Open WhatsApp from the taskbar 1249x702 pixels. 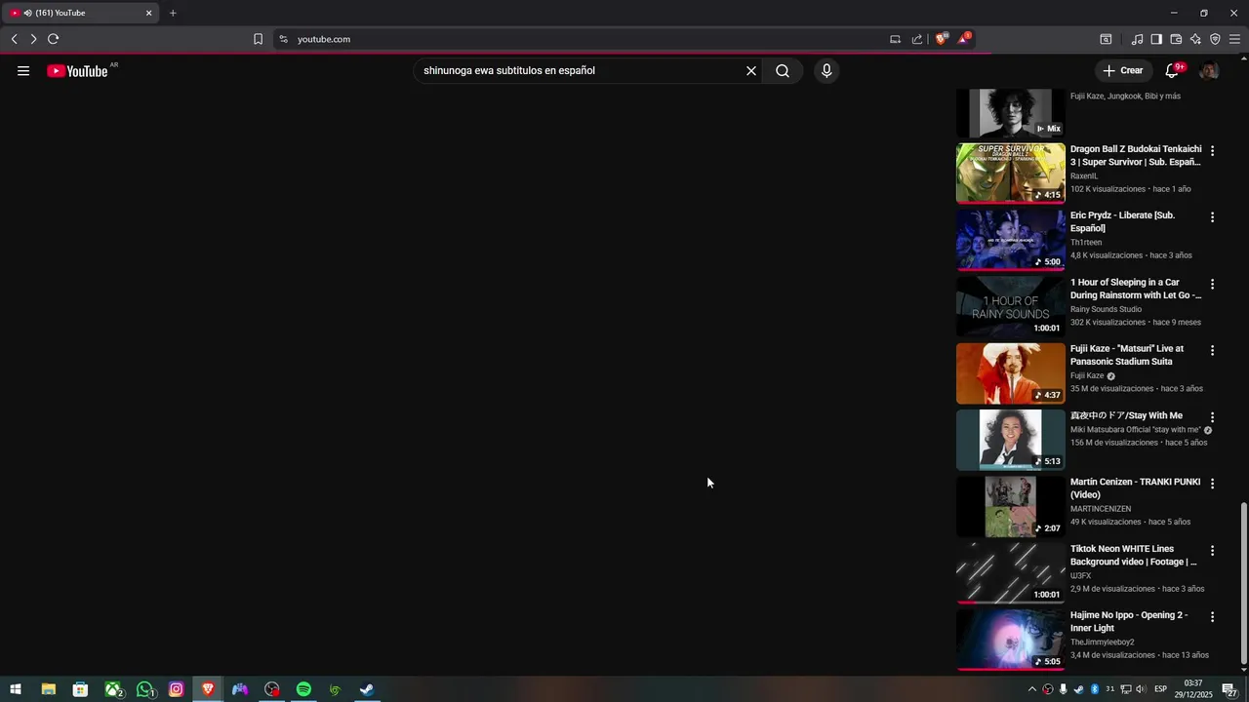[x=145, y=689]
